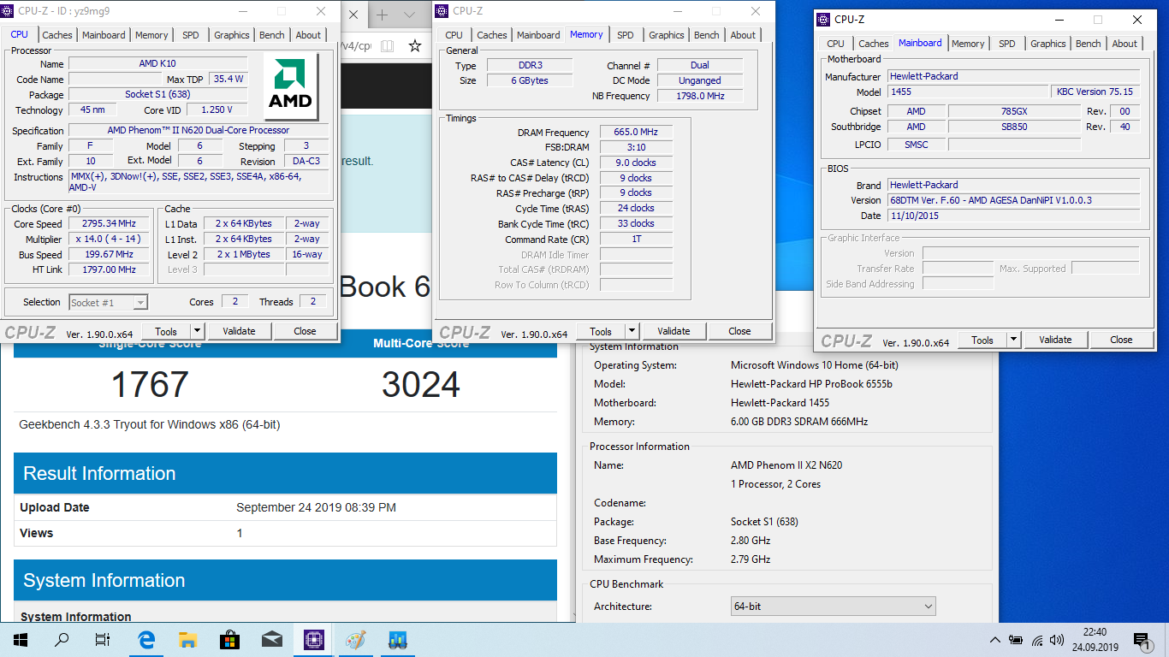Click the Tools button in the Memory window
1169x657 pixels.
[601, 331]
